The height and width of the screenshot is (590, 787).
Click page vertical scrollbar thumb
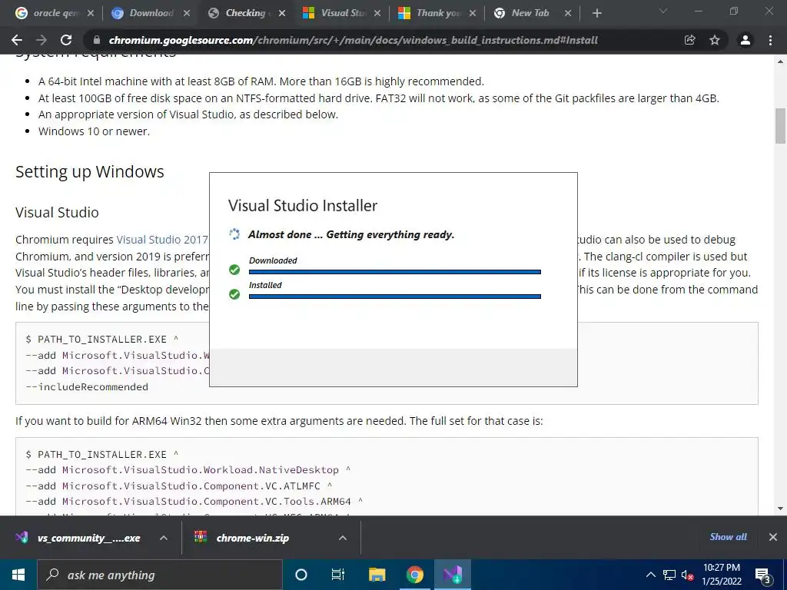[x=780, y=125]
